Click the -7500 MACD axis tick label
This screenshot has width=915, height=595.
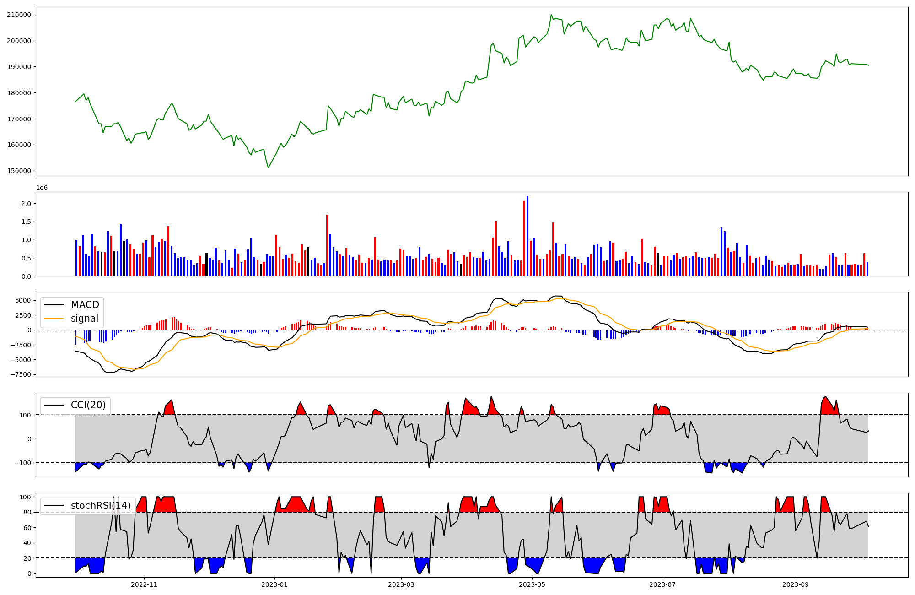tap(20, 374)
